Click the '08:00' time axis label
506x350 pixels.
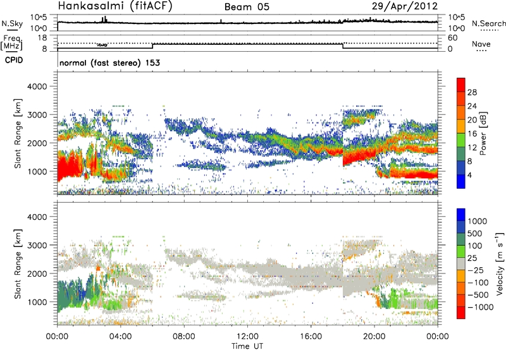tap(184, 337)
